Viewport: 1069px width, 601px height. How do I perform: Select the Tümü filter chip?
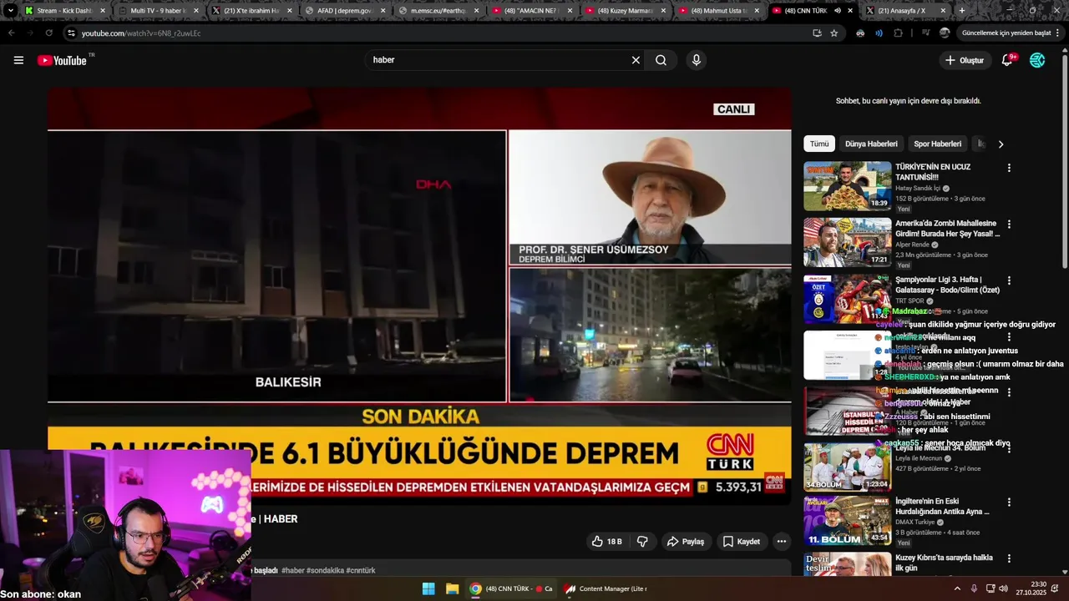pyautogui.click(x=819, y=144)
